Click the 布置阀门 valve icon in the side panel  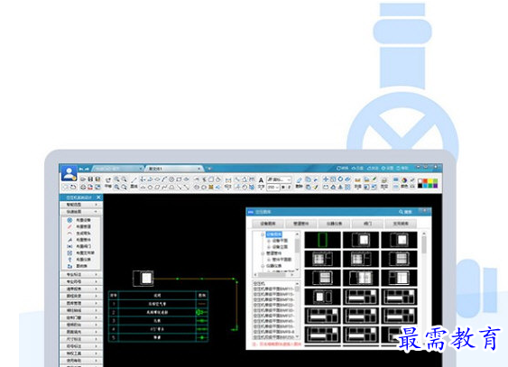pyautogui.click(x=69, y=246)
